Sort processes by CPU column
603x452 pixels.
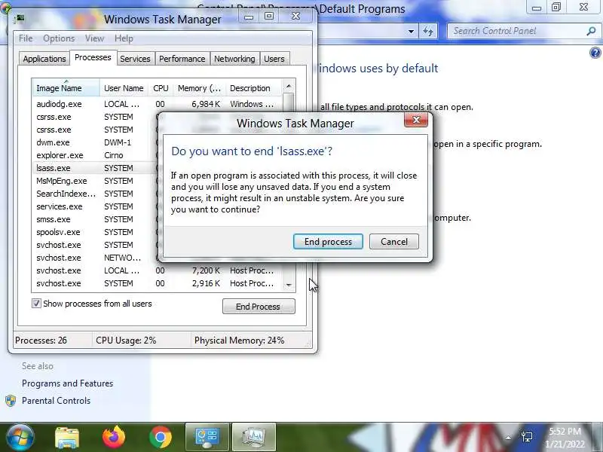click(x=161, y=88)
